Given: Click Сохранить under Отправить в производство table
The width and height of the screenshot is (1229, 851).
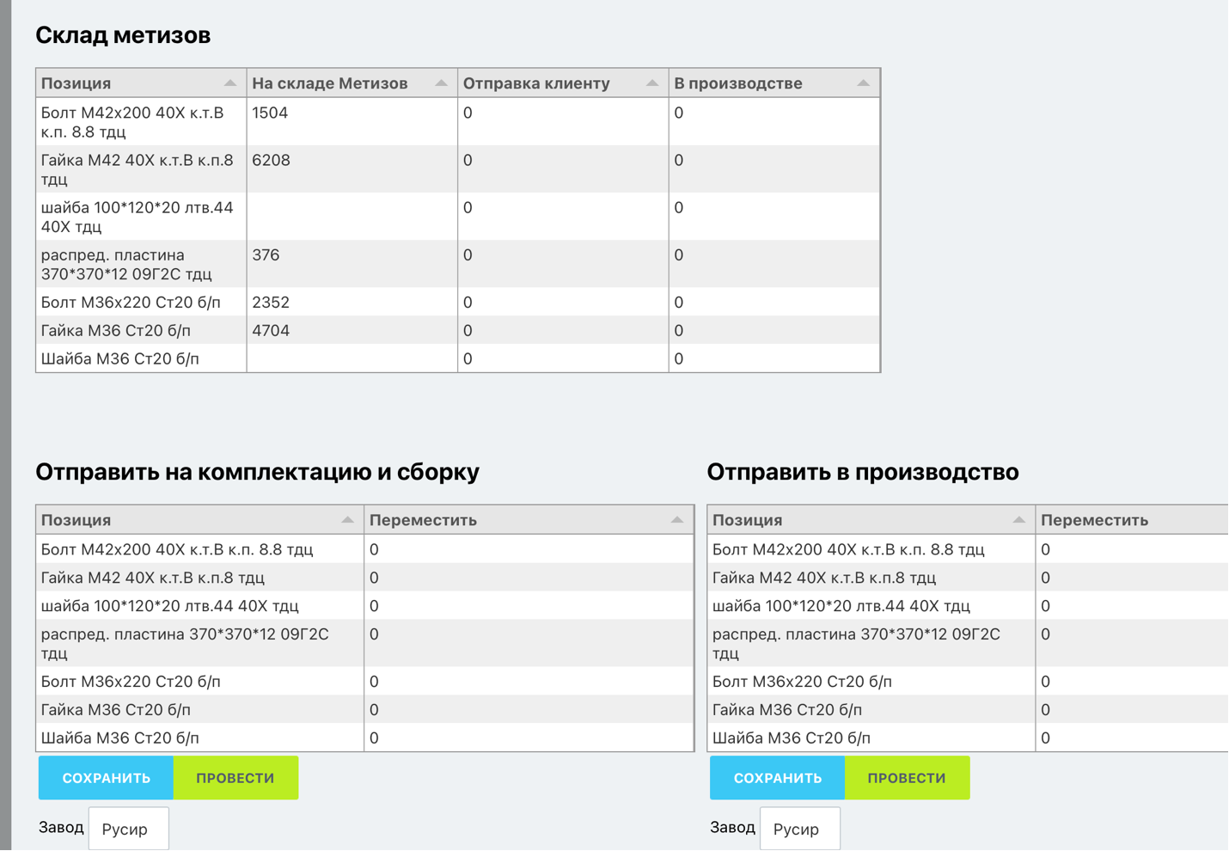Looking at the screenshot, I should tap(777, 778).
